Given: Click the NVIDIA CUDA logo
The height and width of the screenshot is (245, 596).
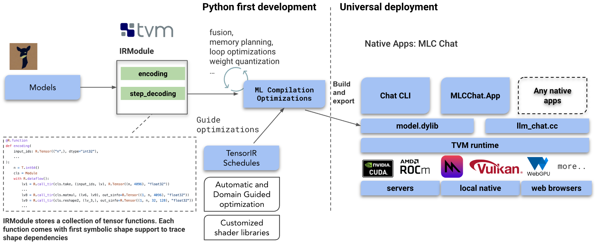Looking at the screenshot, I should (x=378, y=168).
